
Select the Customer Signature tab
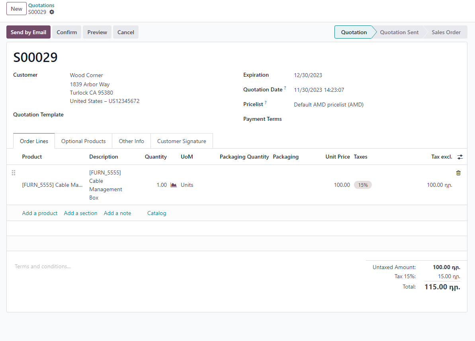point(182,141)
